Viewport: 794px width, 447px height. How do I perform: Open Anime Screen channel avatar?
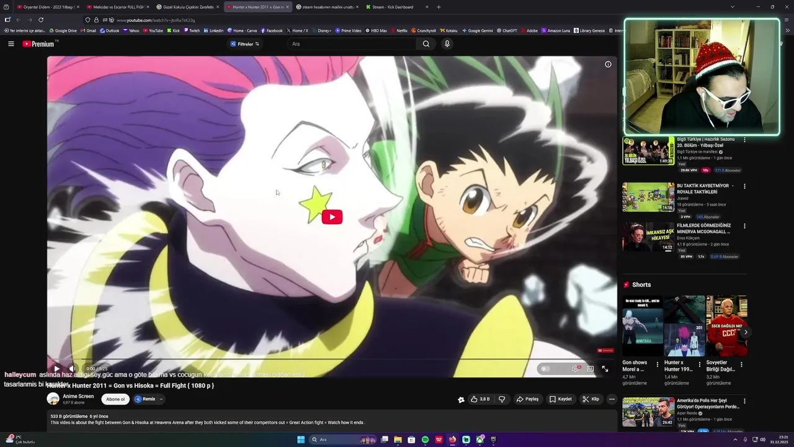(53, 399)
